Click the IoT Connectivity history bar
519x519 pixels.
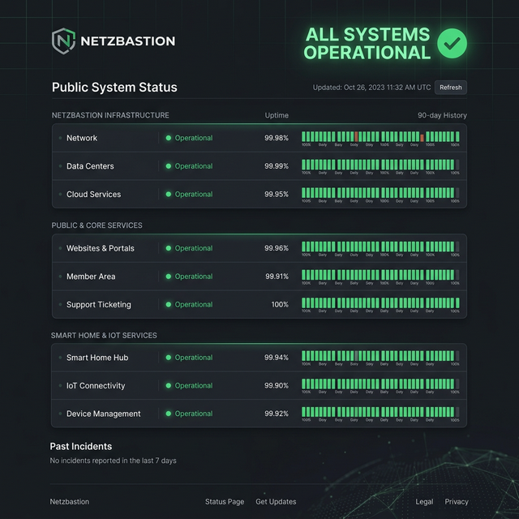(x=380, y=384)
